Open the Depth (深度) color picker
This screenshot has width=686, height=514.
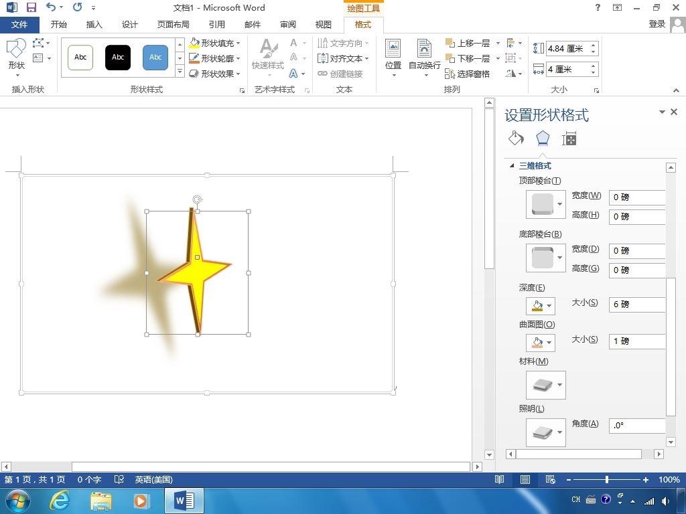point(541,306)
